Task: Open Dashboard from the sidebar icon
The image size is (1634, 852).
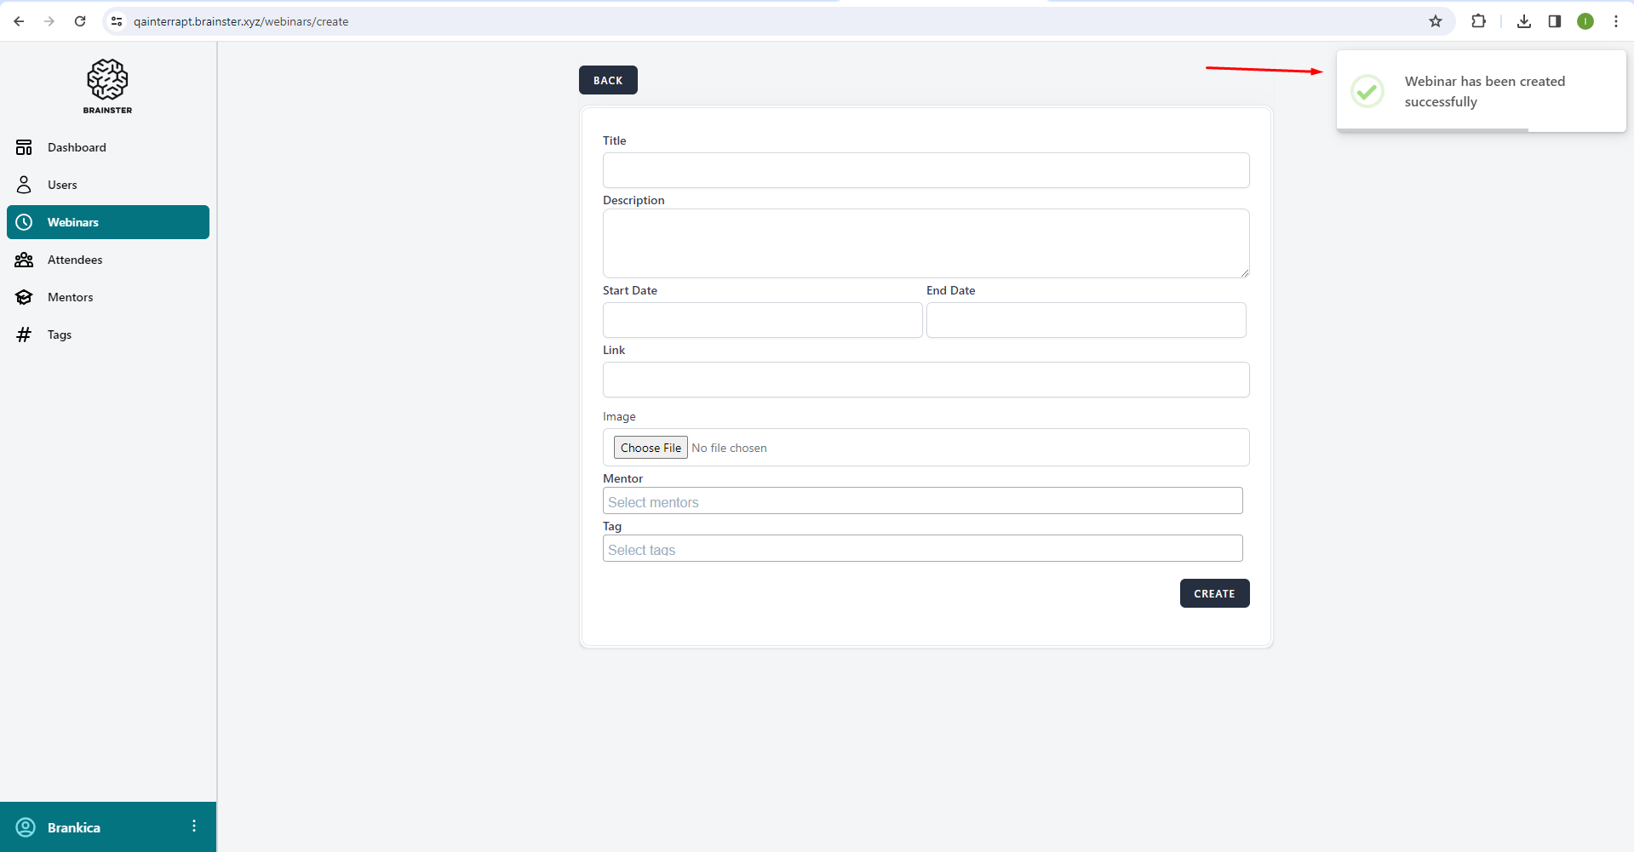Action: click(24, 147)
